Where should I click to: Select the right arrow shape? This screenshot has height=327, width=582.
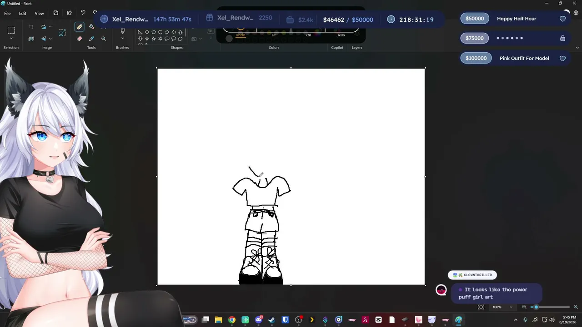click(167, 32)
